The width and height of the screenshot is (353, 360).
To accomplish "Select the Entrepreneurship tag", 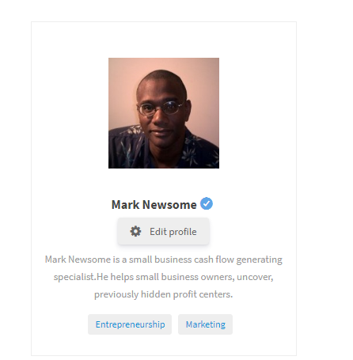I will [130, 324].
